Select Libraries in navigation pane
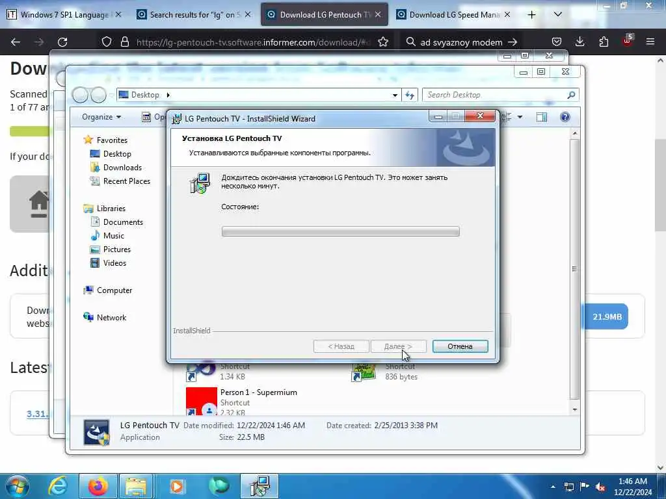The height and width of the screenshot is (499, 666). coord(105,209)
